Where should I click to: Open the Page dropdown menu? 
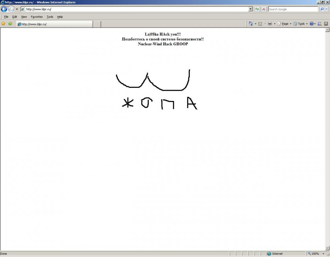[284, 24]
